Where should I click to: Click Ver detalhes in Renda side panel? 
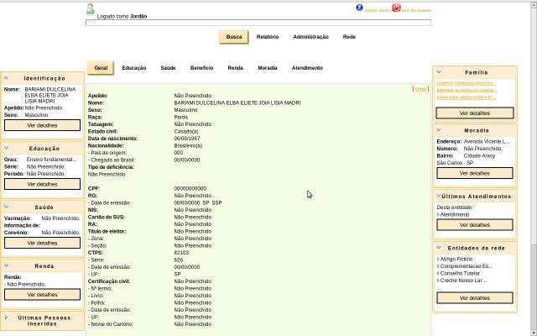click(42, 295)
